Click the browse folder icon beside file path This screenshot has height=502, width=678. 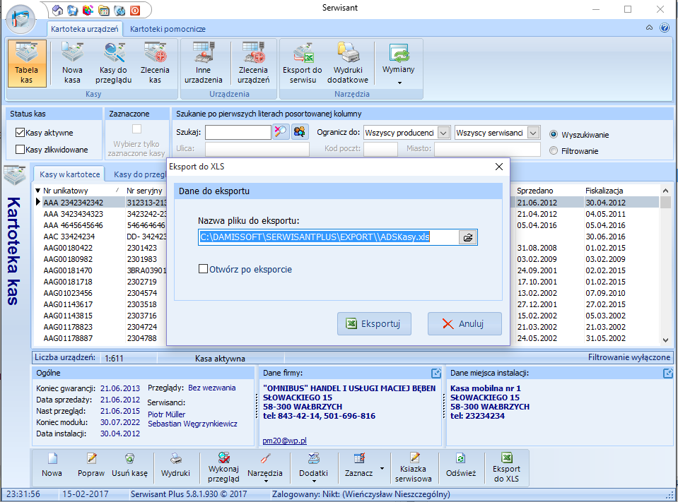467,238
